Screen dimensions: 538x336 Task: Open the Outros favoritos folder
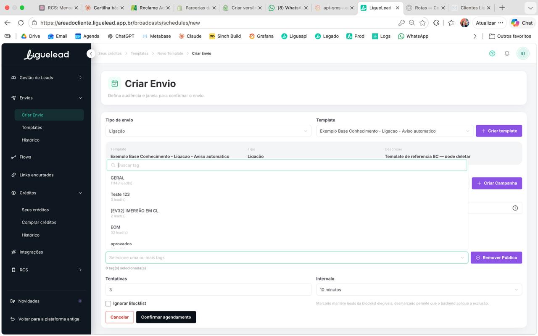click(510, 36)
